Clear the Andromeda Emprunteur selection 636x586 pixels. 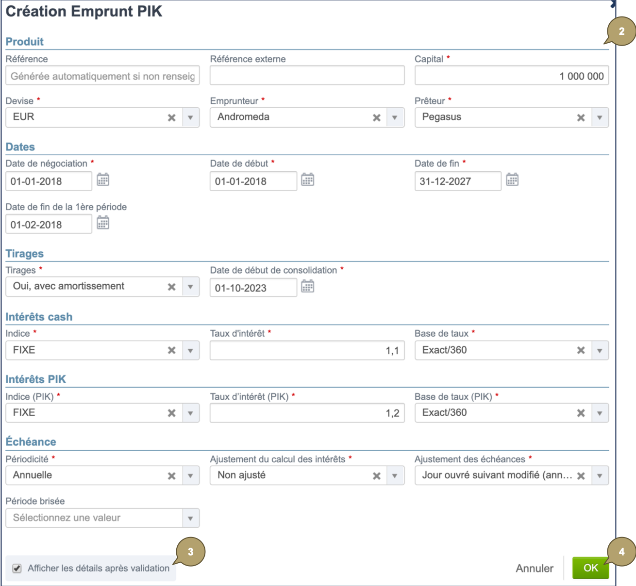[x=376, y=118]
